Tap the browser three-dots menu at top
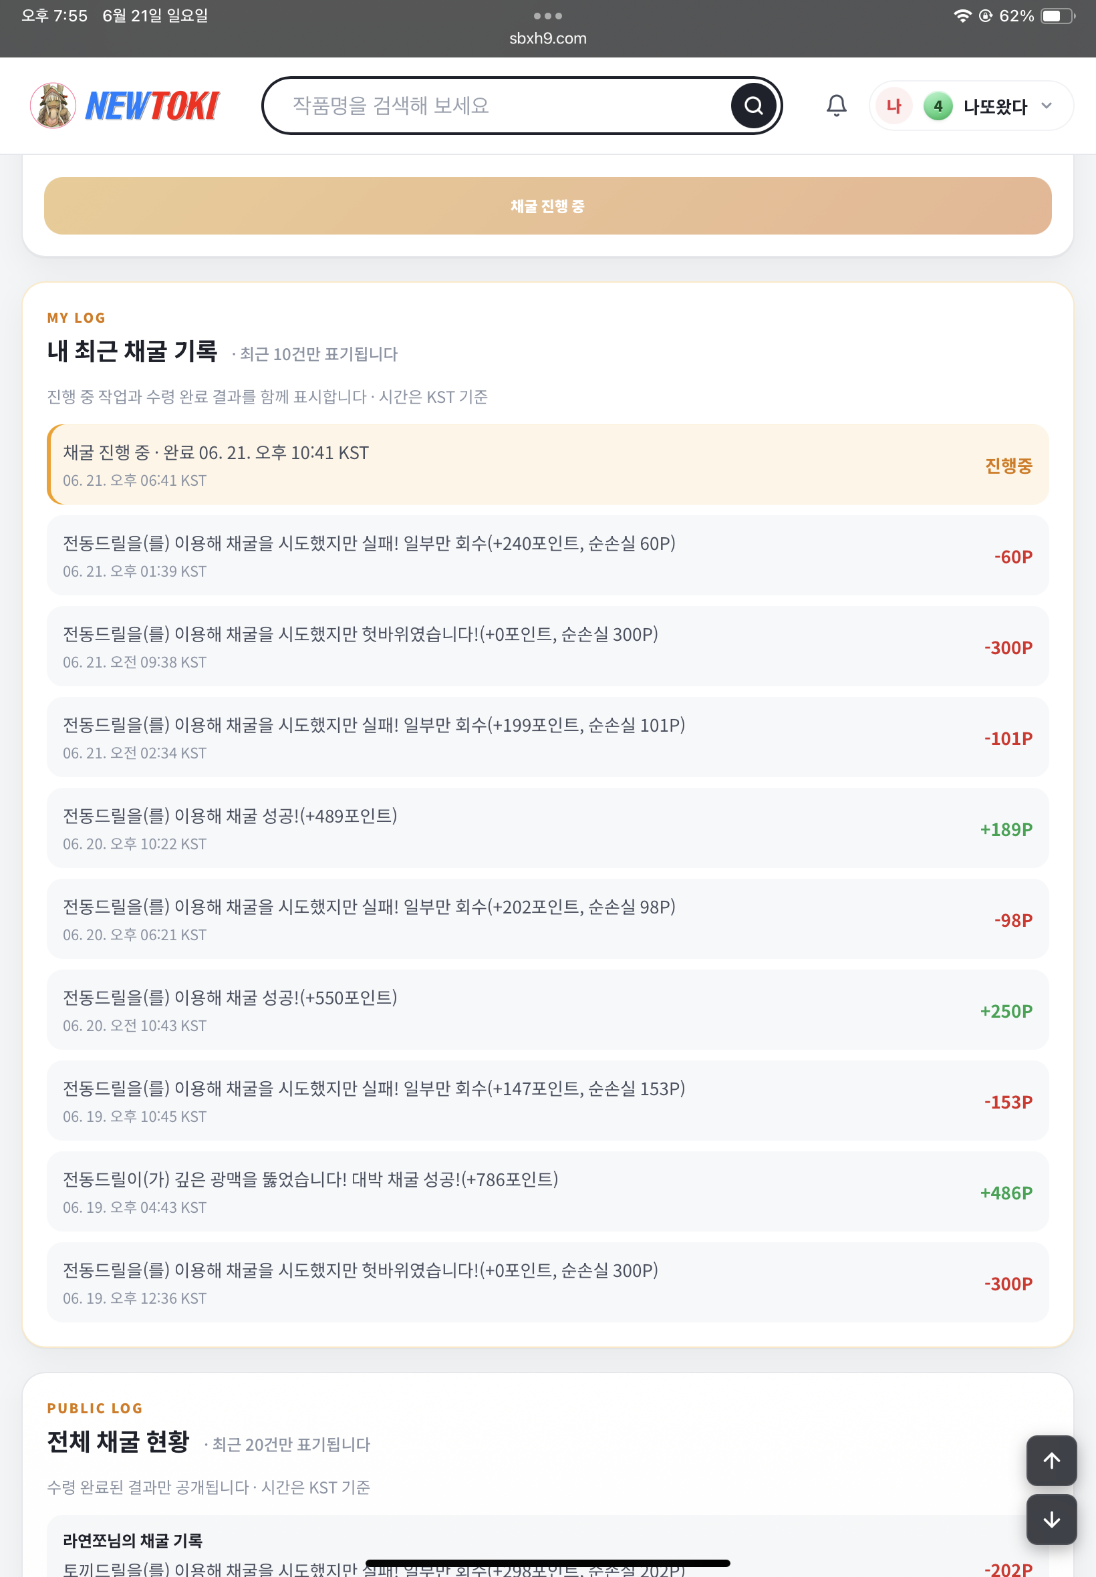This screenshot has height=1577, width=1096. pyautogui.click(x=547, y=16)
